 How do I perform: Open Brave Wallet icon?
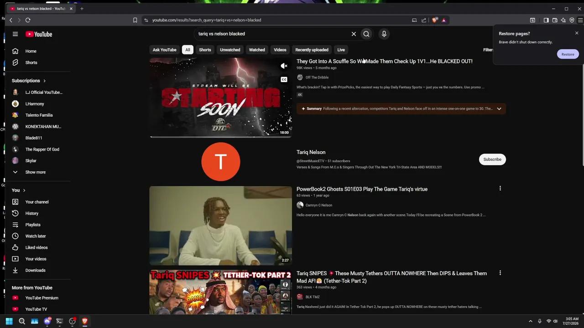click(x=555, y=20)
